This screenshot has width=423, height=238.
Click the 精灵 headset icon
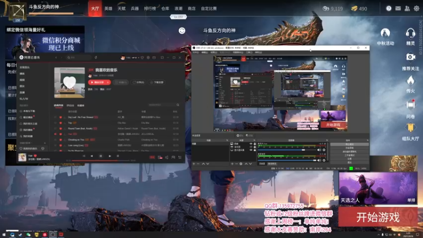point(410,33)
